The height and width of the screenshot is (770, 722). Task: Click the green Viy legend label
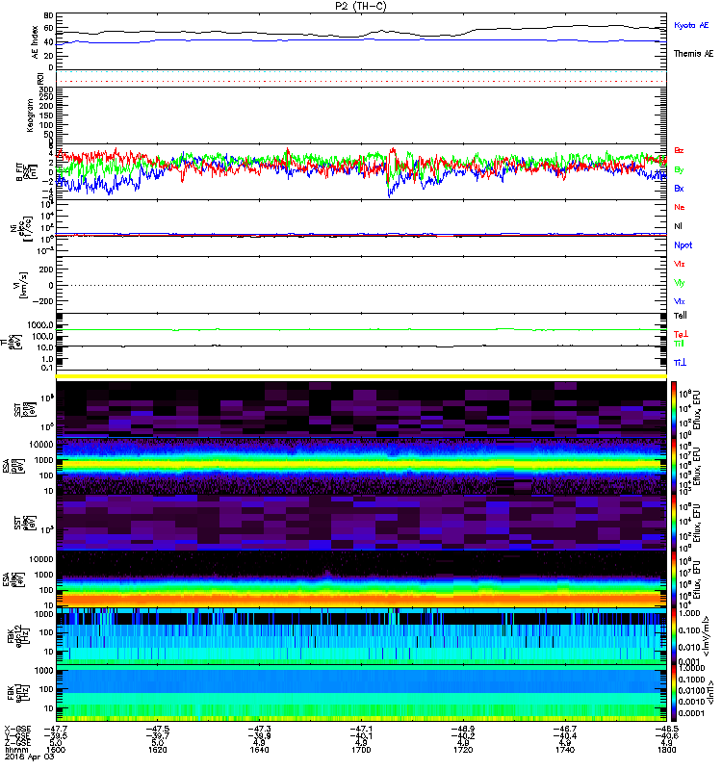680,283
